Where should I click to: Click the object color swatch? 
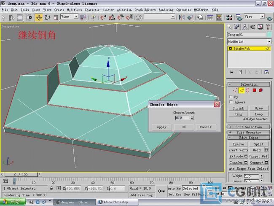click(269, 35)
